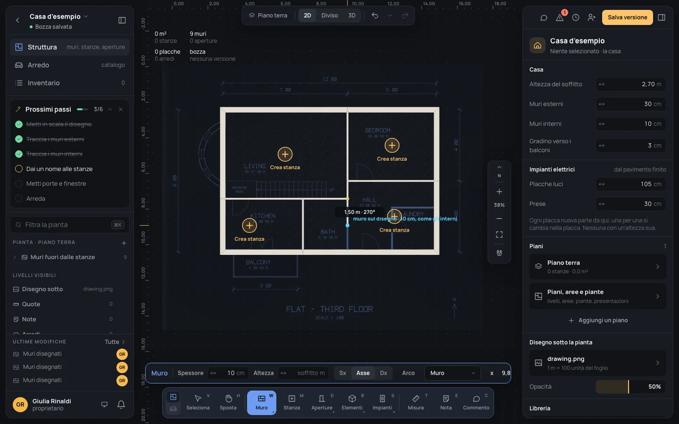Switch to 3D view tab
The image size is (679, 424).
tap(352, 16)
